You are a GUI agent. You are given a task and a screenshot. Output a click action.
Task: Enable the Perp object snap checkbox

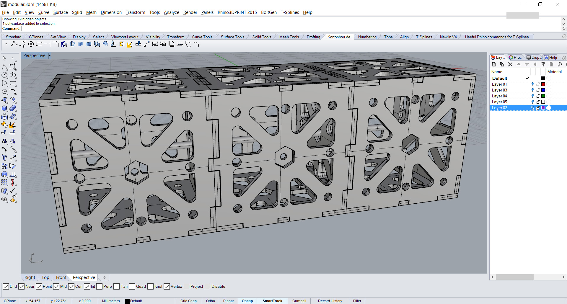(100, 287)
